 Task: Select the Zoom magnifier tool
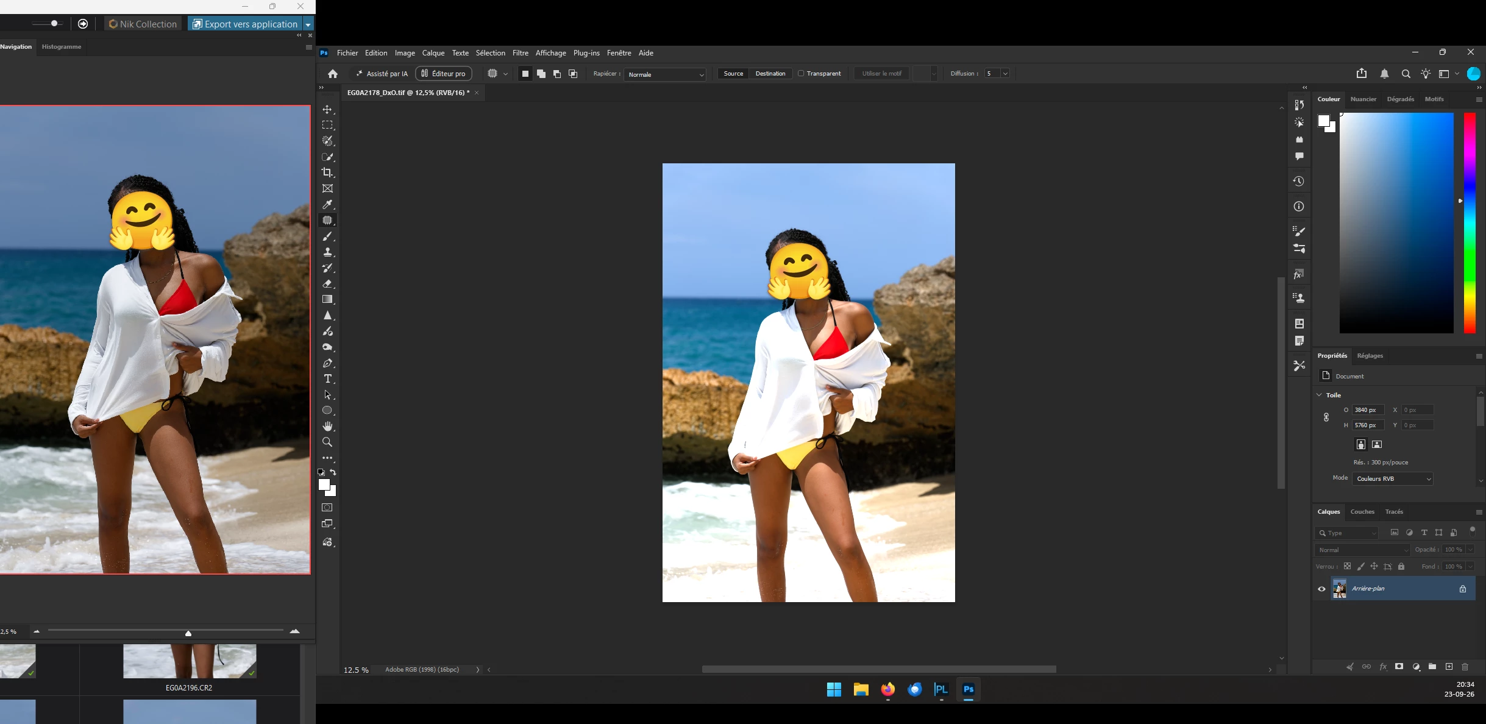tap(327, 442)
